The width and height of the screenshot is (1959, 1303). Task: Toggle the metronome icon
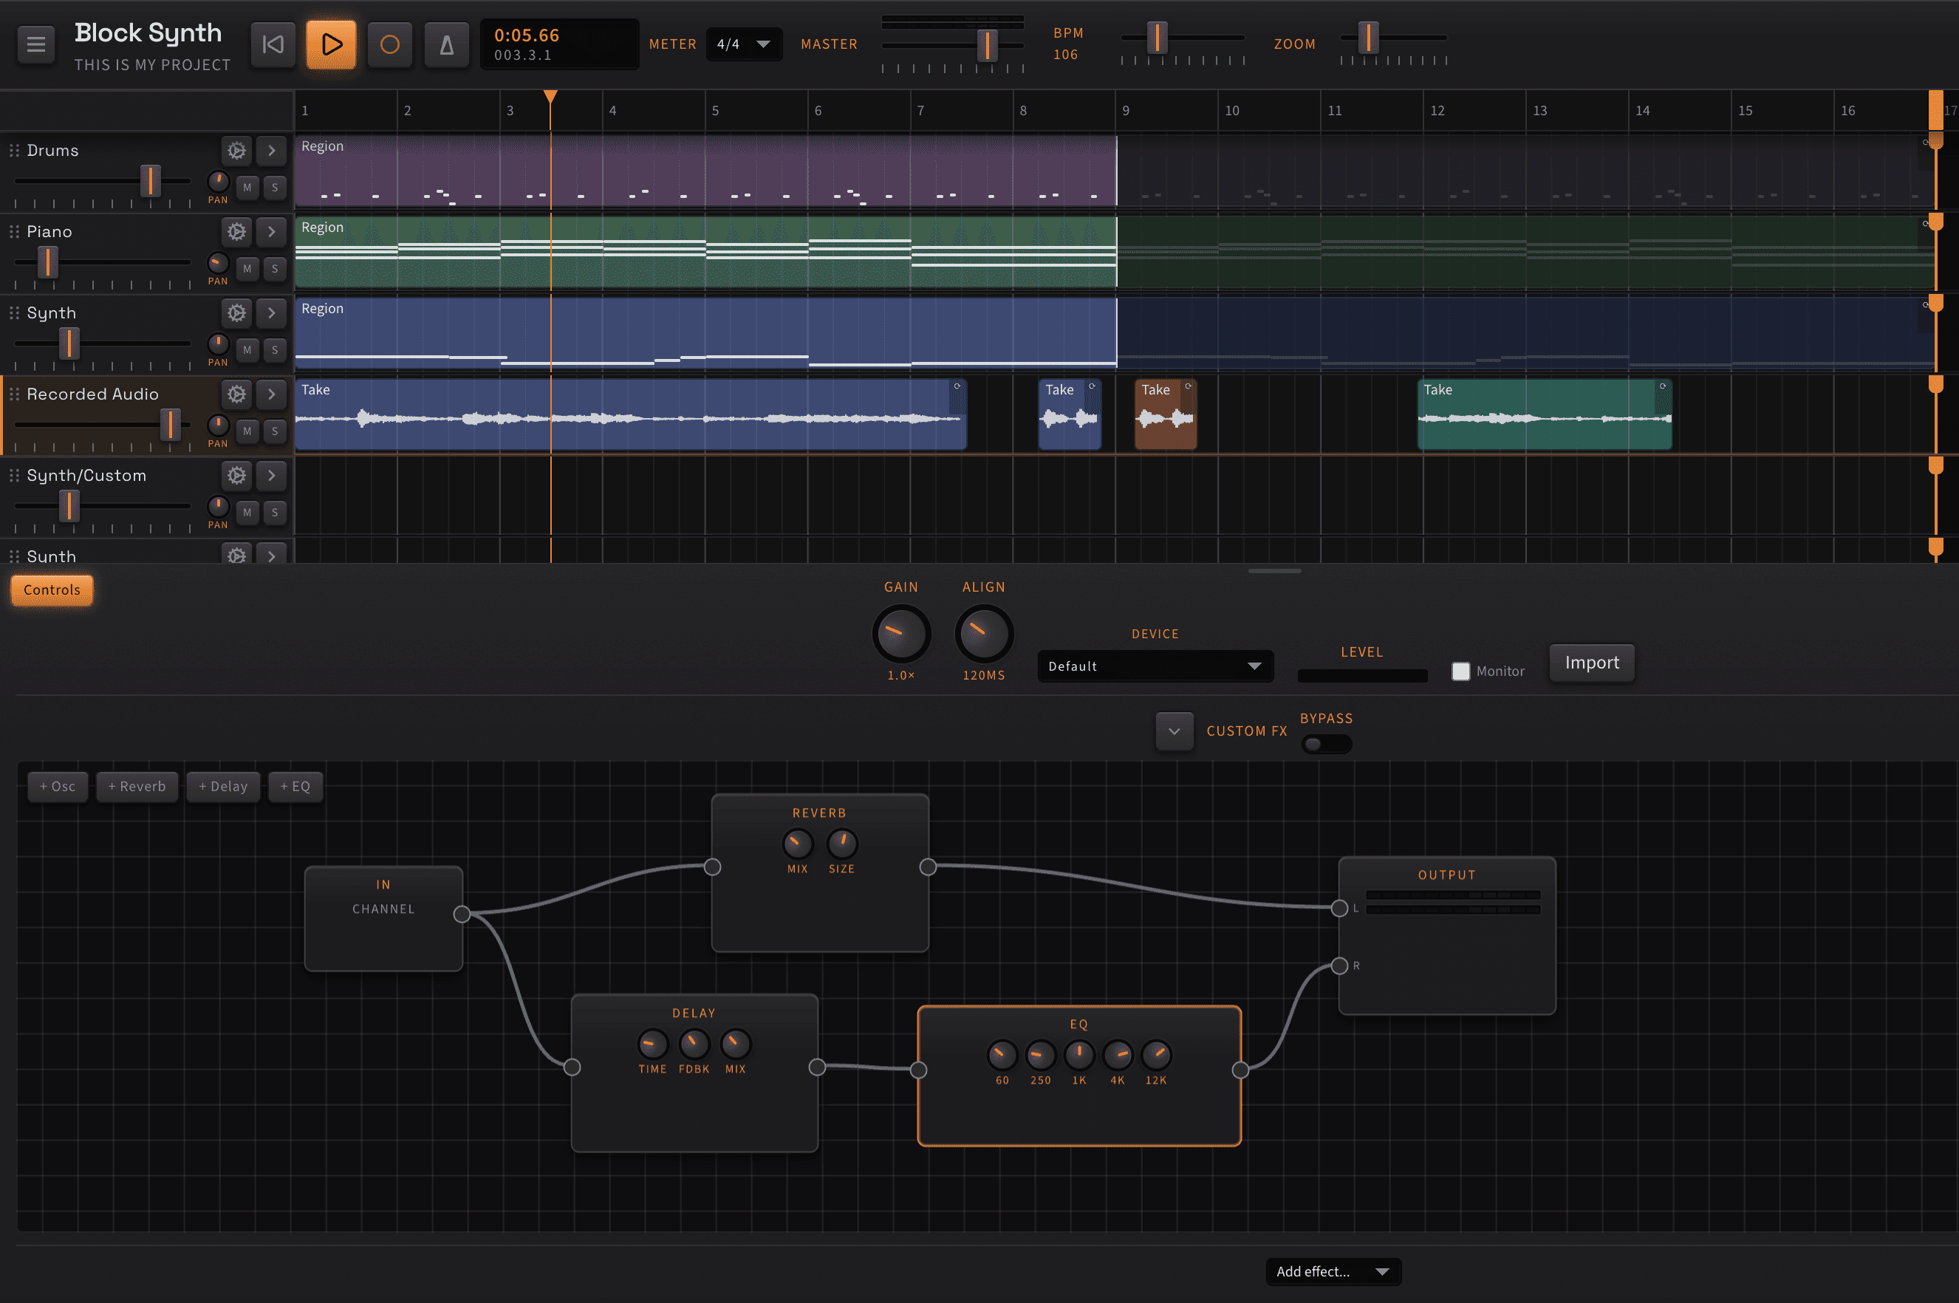tap(446, 44)
